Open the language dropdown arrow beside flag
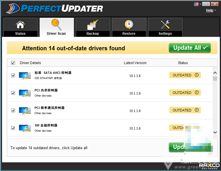 click(x=200, y=4)
